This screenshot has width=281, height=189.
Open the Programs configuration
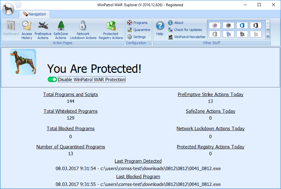coord(137,23)
